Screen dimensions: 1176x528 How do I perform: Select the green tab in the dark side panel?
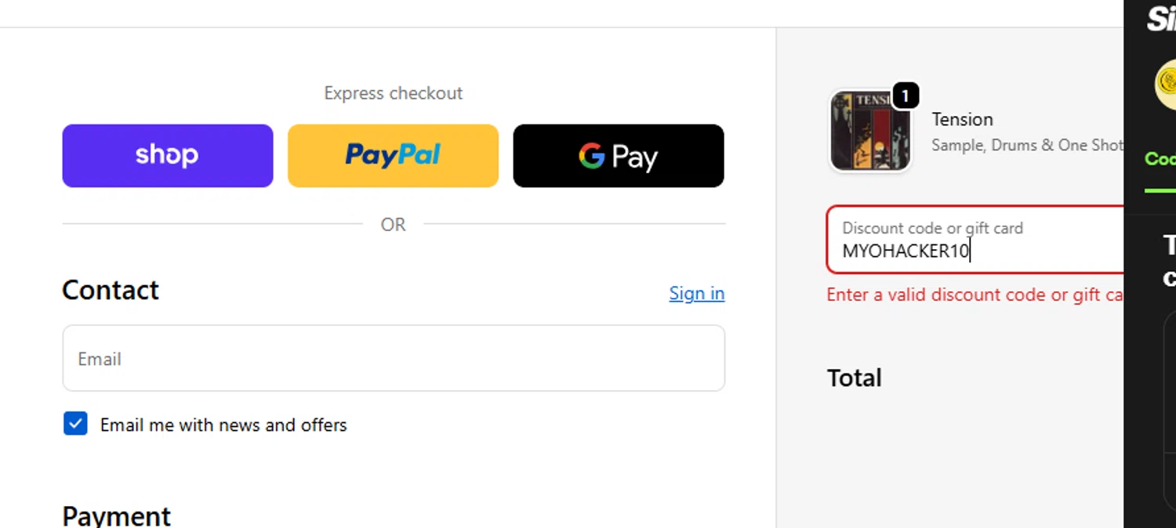coord(1160,159)
